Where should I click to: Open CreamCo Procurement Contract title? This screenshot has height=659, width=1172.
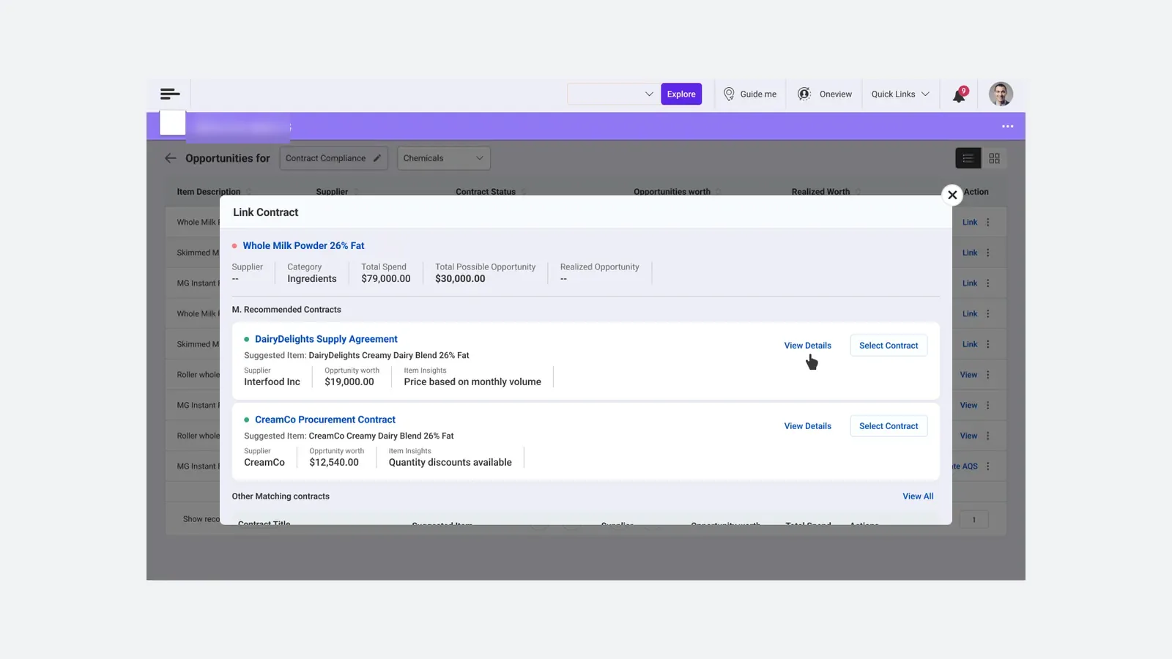tap(325, 420)
